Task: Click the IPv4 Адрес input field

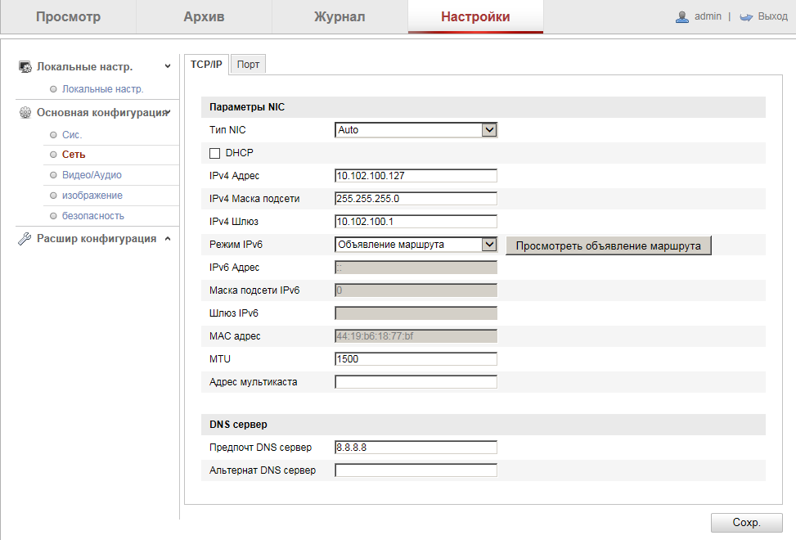Action: point(416,175)
